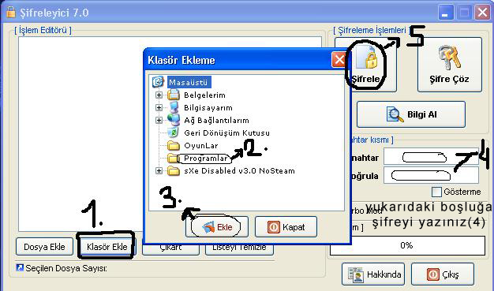Click the Şifrele padlock document icon
494x291 pixels.
[x=367, y=58]
